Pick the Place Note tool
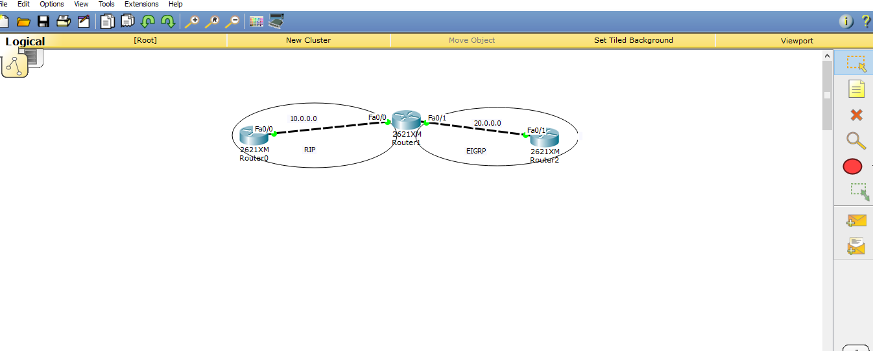873x351 pixels. click(x=856, y=89)
